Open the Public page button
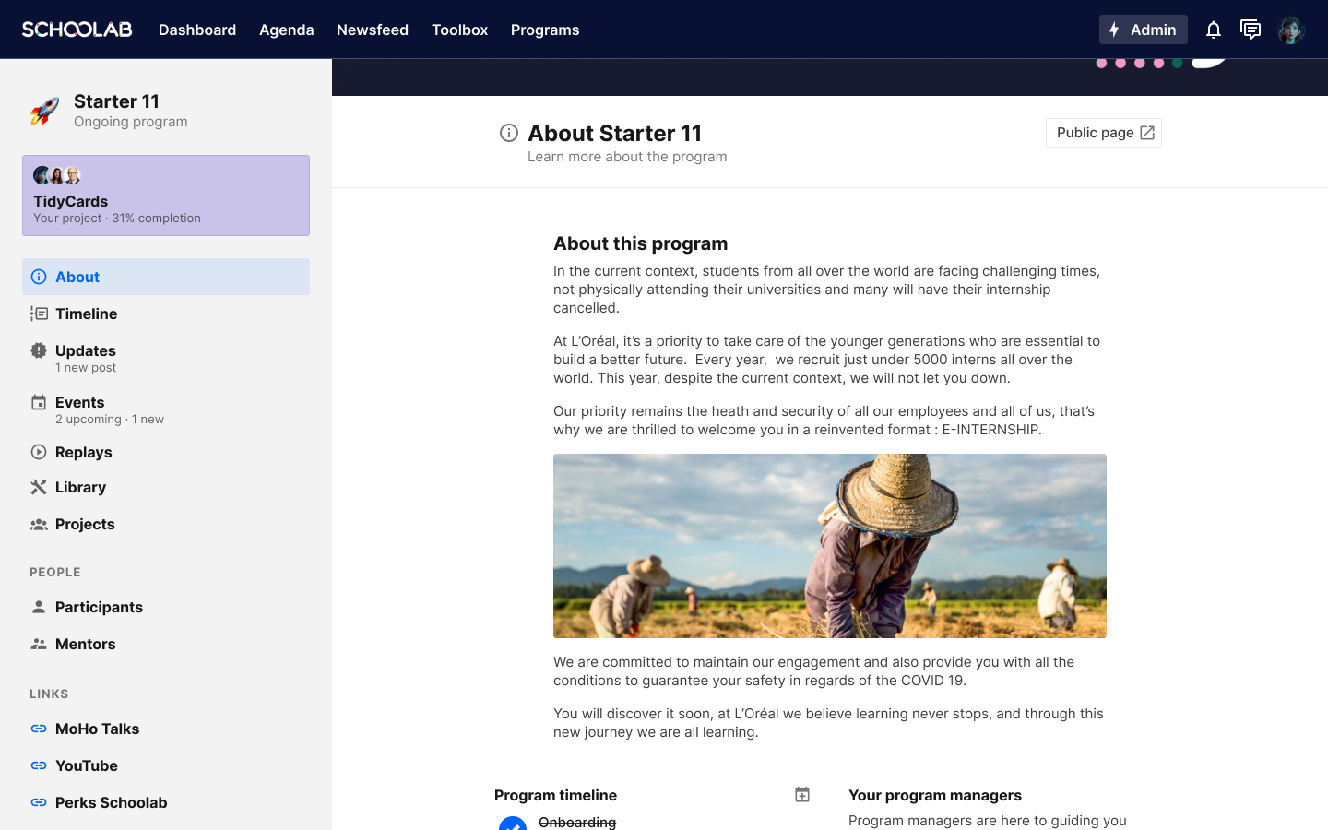The height and width of the screenshot is (830, 1328). coord(1103,133)
